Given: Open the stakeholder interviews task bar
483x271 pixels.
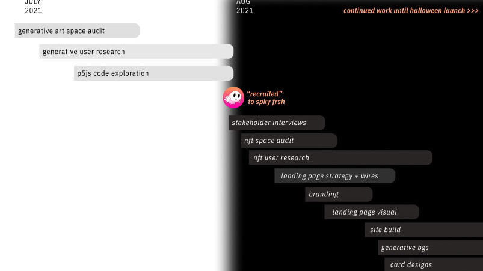Looking at the screenshot, I should click(x=277, y=123).
